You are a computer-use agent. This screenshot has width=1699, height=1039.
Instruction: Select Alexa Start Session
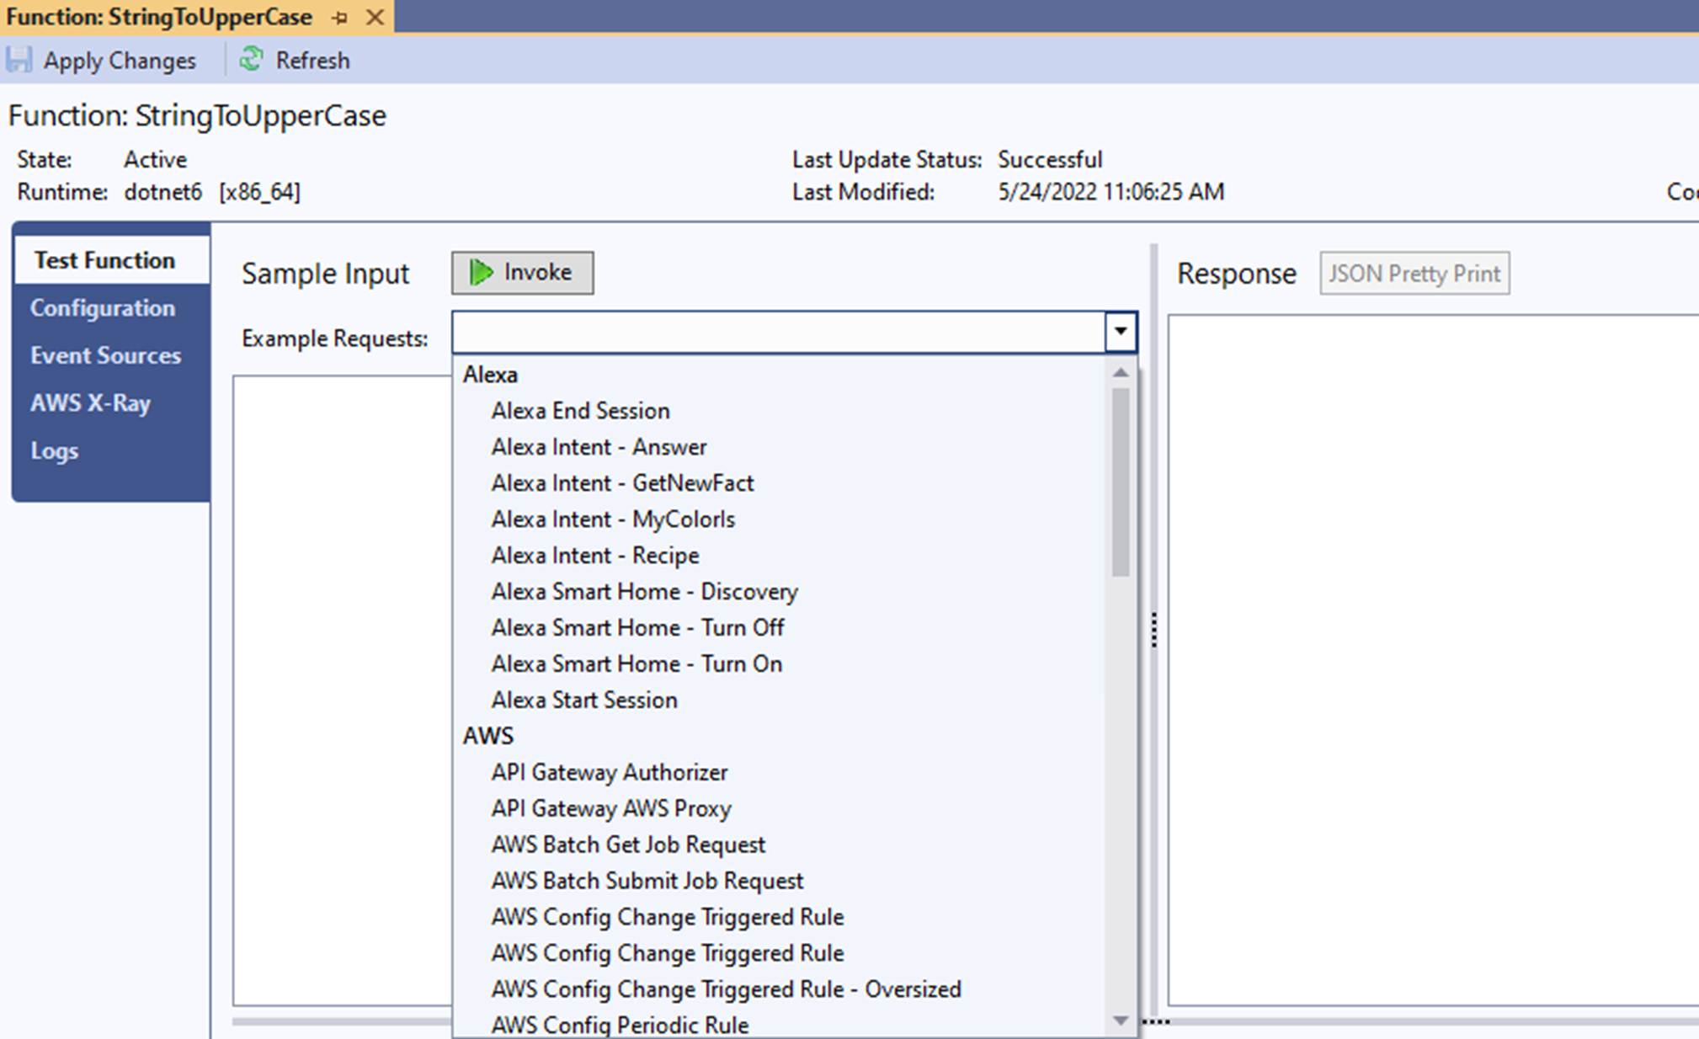[584, 701]
